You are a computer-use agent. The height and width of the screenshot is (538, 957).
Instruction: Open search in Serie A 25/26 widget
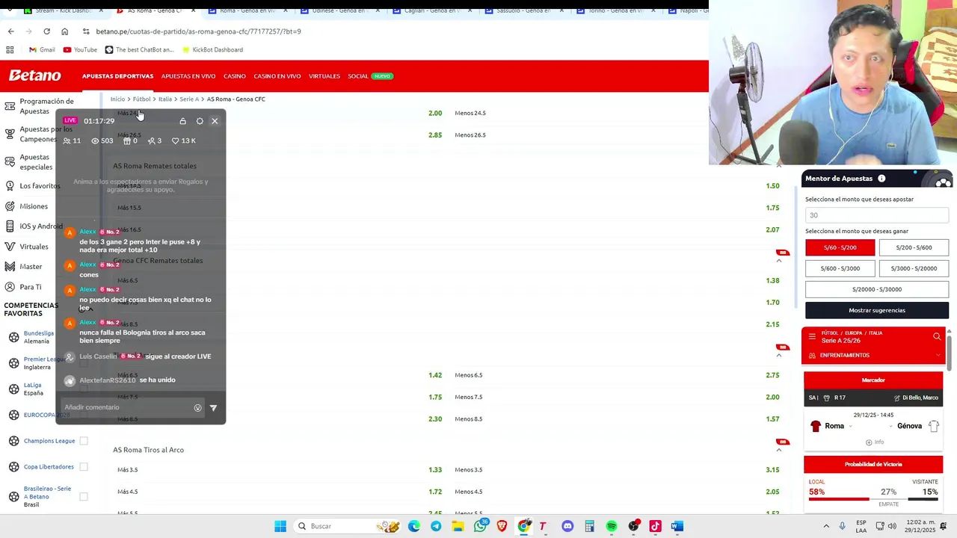click(x=937, y=336)
